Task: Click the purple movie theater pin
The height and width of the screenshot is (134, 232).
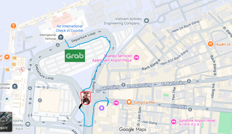Action: tap(101, 108)
